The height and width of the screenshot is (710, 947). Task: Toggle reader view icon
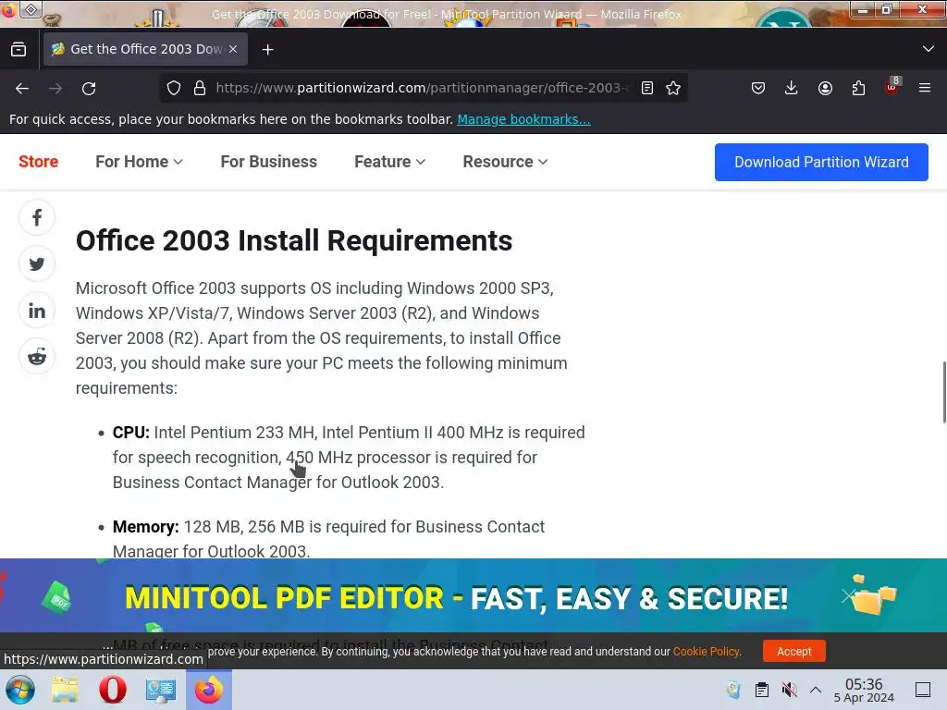[646, 88]
